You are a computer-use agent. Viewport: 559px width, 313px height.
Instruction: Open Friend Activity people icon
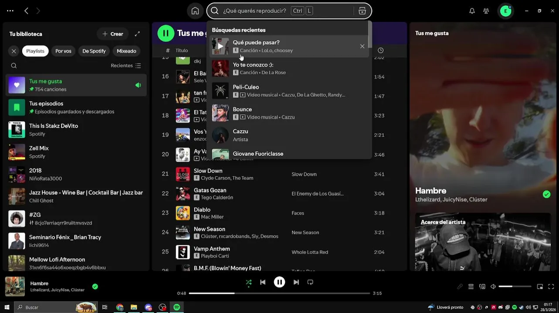(x=486, y=11)
